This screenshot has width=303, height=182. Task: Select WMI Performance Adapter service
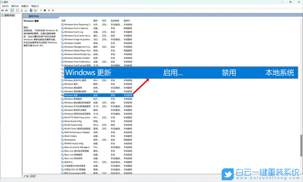pyautogui.click(x=97, y=132)
